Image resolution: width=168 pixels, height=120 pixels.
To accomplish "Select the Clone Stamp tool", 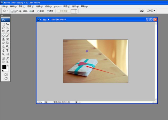I will [3, 39].
